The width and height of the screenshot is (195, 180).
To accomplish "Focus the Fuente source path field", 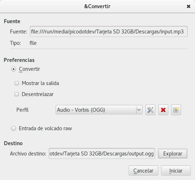I will click(x=109, y=32).
